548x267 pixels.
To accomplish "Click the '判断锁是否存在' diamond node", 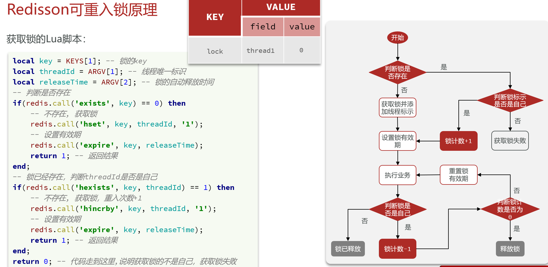I will [397, 73].
